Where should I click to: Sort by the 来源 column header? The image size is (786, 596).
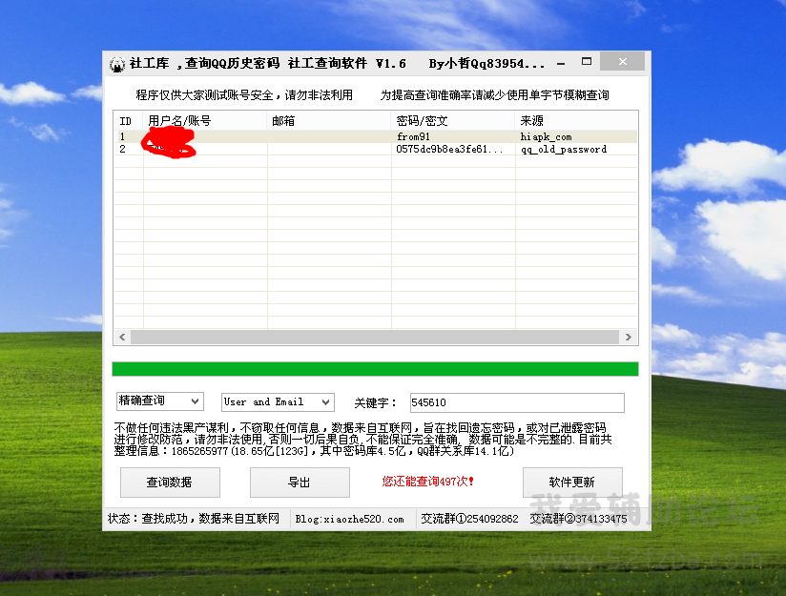click(576, 121)
